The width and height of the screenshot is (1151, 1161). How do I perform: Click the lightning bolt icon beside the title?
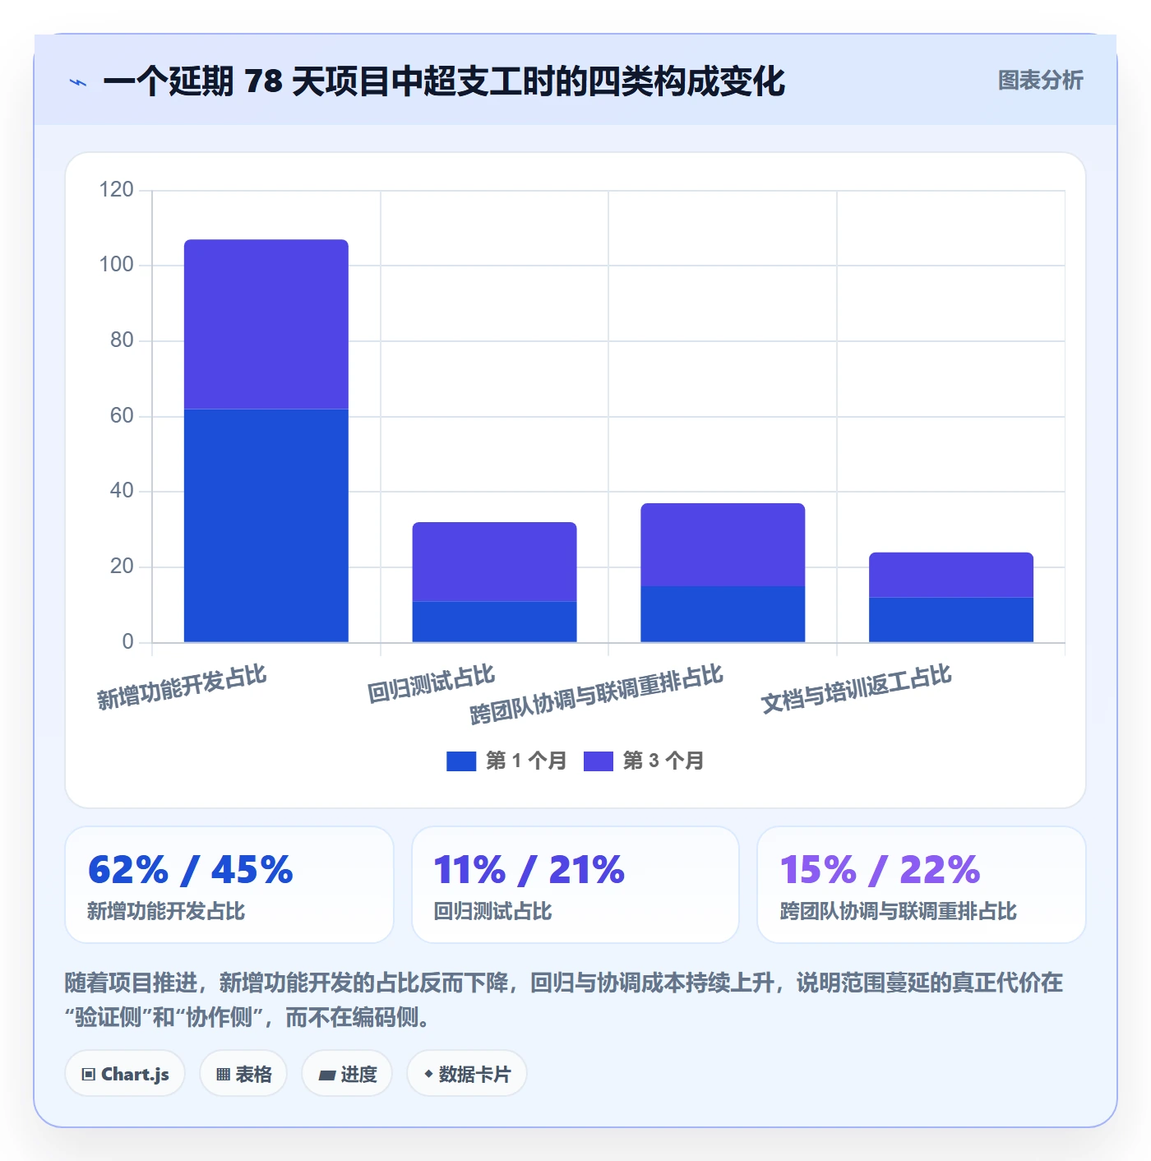pos(78,82)
